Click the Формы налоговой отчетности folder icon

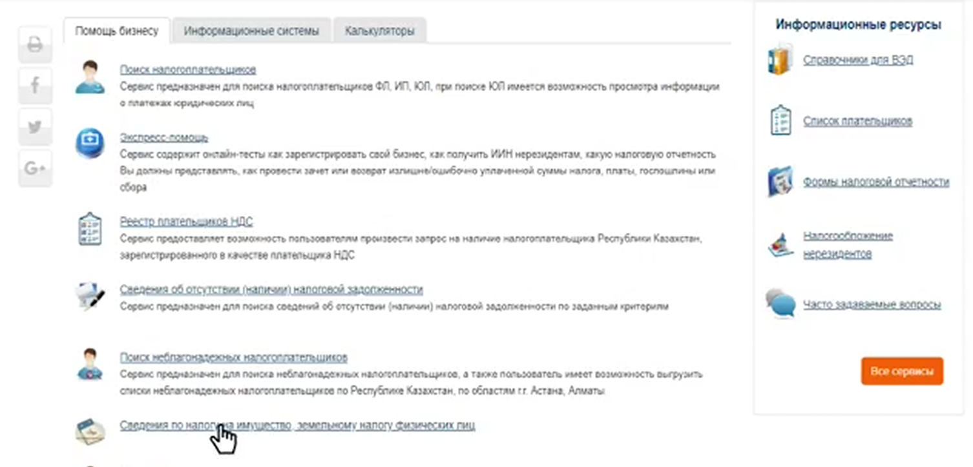point(780,182)
